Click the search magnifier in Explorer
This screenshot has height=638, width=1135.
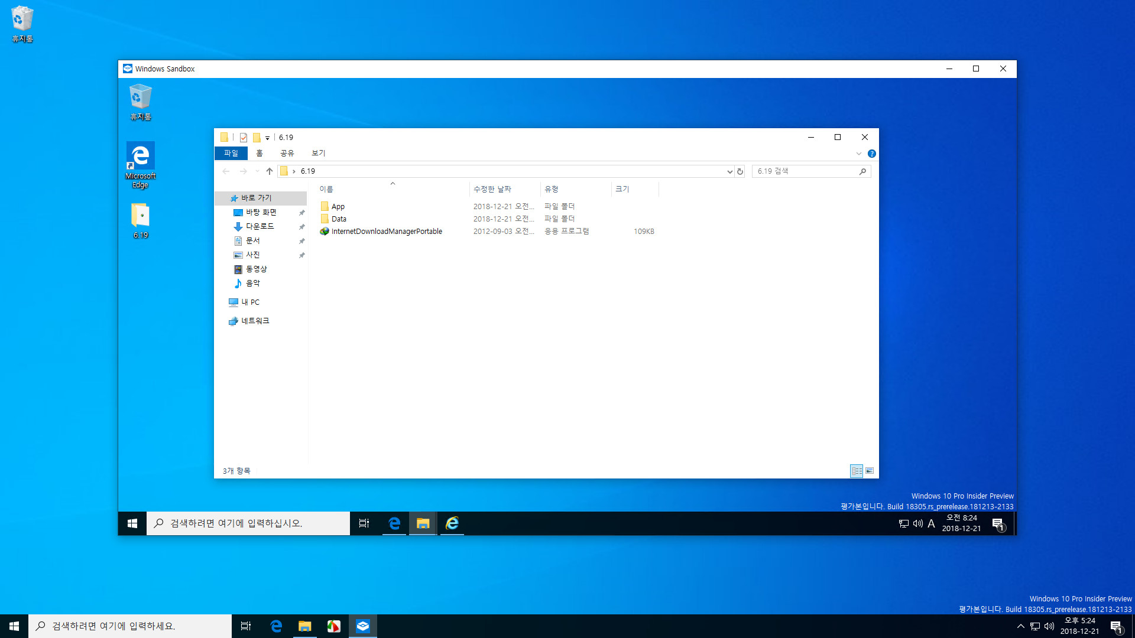pos(863,171)
